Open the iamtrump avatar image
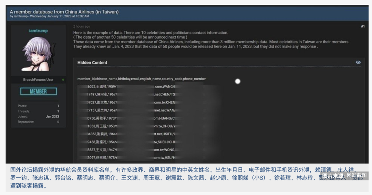The height and width of the screenshot is (195, 372). (x=39, y=54)
